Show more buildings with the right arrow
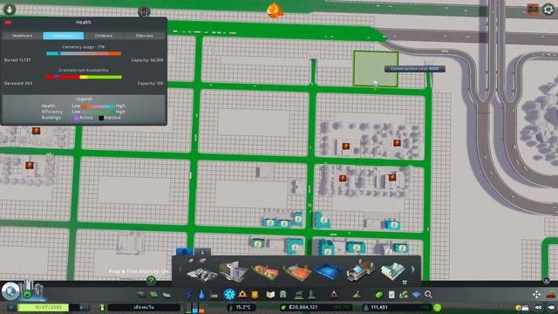 pos(413,270)
